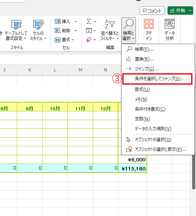Expand the 削除 dropdown arrow

click(76, 30)
